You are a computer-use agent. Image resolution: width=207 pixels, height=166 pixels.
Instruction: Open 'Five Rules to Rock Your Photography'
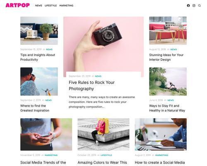(91, 85)
